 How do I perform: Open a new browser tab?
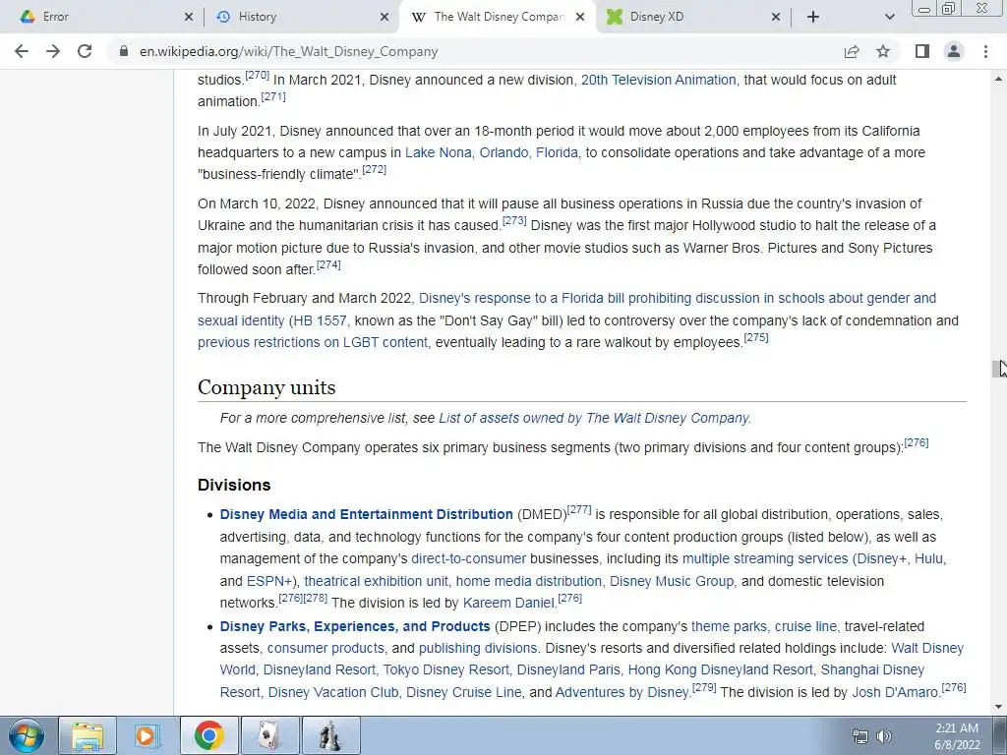[813, 17]
